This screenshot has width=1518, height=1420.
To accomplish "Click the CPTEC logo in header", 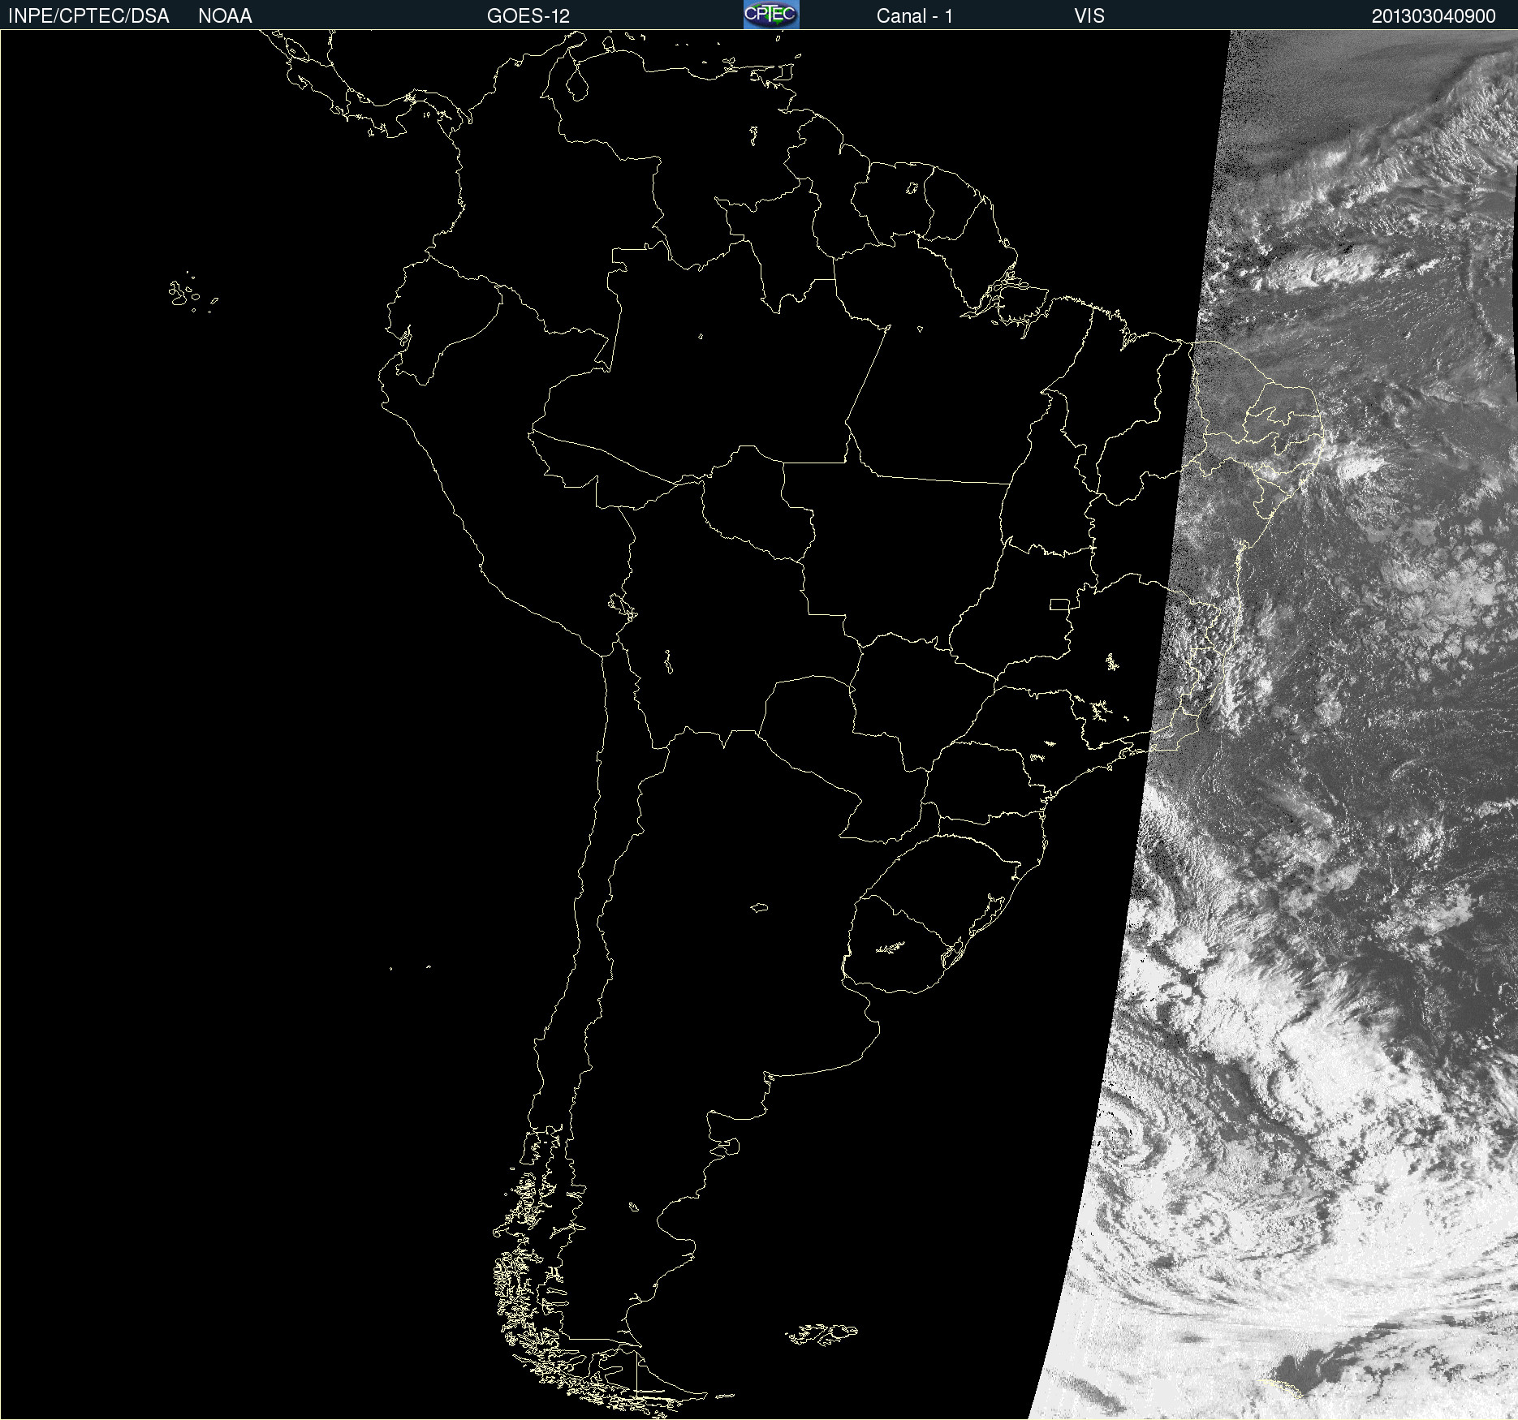I will click(x=771, y=15).
